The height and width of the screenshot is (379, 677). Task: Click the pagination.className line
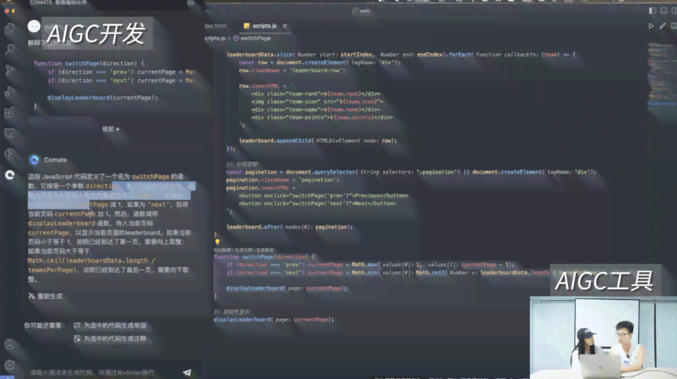point(283,180)
